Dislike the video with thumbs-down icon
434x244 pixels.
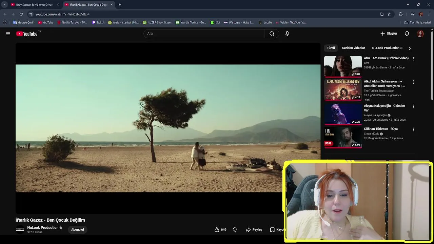point(235,229)
